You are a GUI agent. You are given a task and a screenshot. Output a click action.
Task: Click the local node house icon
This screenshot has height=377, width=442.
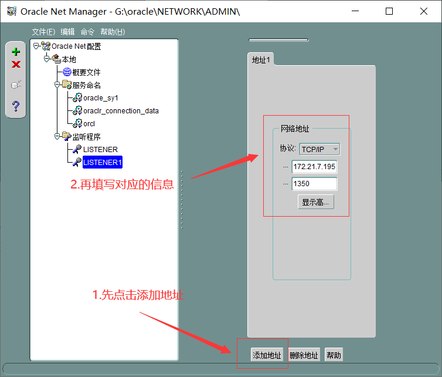tap(56, 59)
